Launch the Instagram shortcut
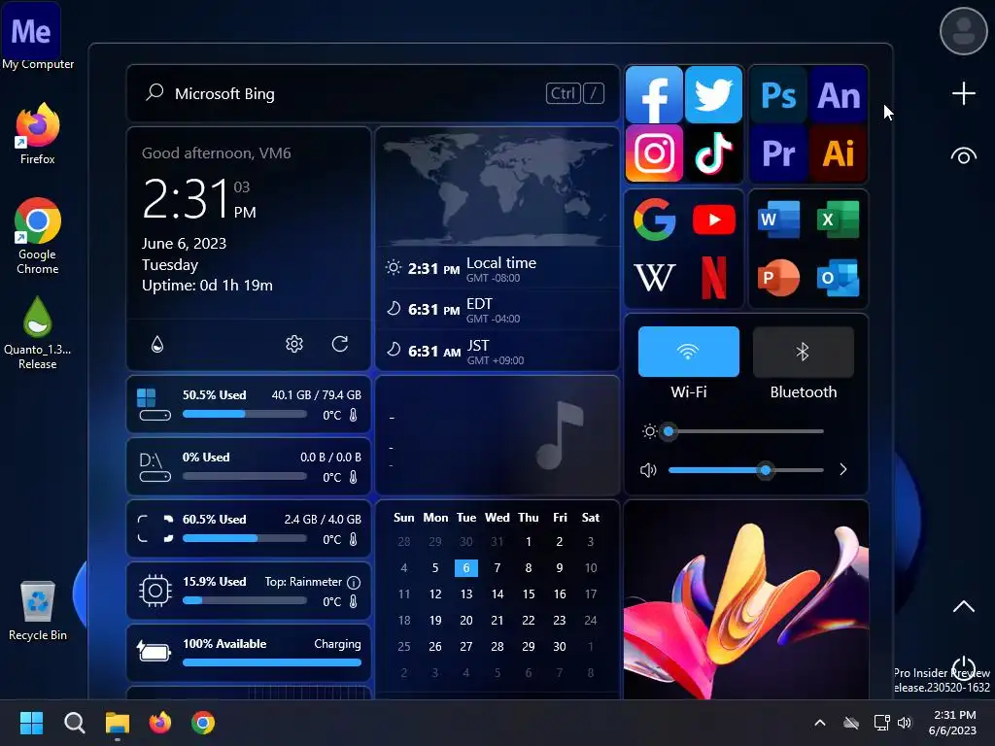Image resolution: width=995 pixels, height=746 pixels. tap(654, 153)
